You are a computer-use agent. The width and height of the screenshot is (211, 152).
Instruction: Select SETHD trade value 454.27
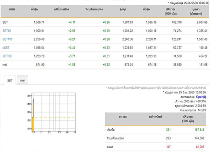point(203,56)
